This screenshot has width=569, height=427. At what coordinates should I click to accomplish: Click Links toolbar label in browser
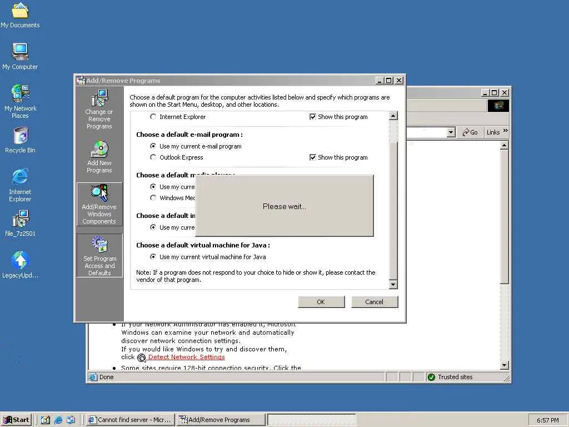click(x=493, y=132)
